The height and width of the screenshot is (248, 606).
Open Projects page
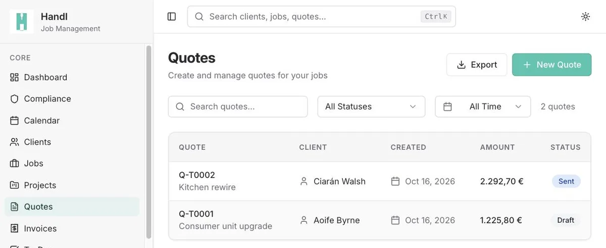pos(72,185)
